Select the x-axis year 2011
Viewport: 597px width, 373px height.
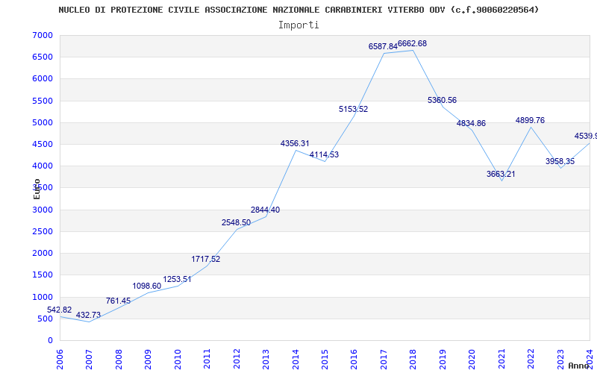point(207,360)
